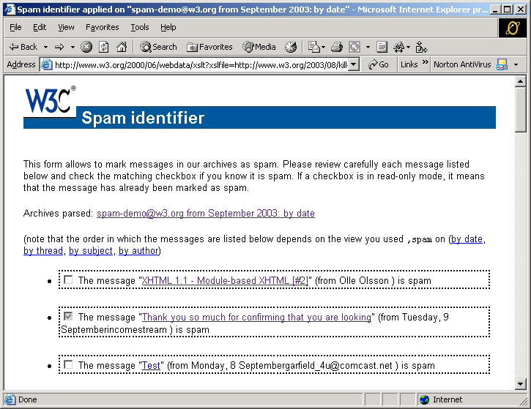
Task: Stop loading with the Stop icon
Action: coord(86,47)
